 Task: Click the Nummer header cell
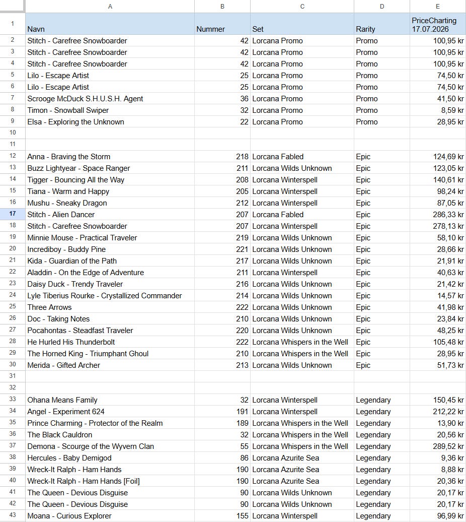tap(222, 24)
